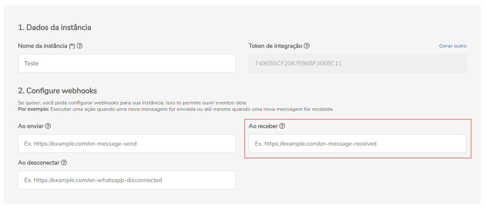Click the Ao enviar label text
Image resolution: width=486 pixels, height=208 pixels.
[x=31, y=126]
